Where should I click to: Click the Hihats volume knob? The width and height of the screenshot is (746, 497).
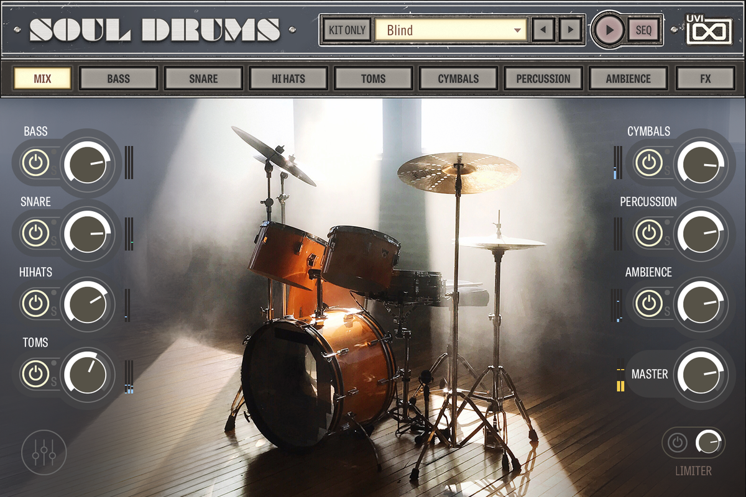[x=88, y=304]
